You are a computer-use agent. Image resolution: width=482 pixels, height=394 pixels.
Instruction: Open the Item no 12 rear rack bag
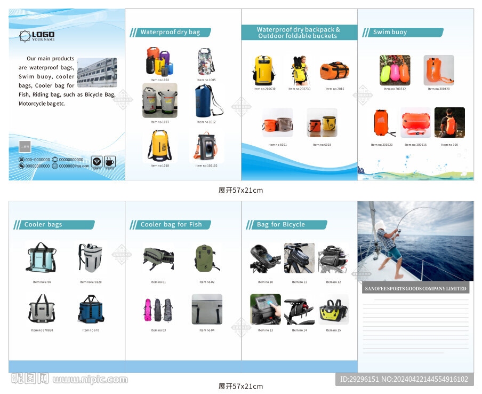pyautogui.click(x=333, y=258)
